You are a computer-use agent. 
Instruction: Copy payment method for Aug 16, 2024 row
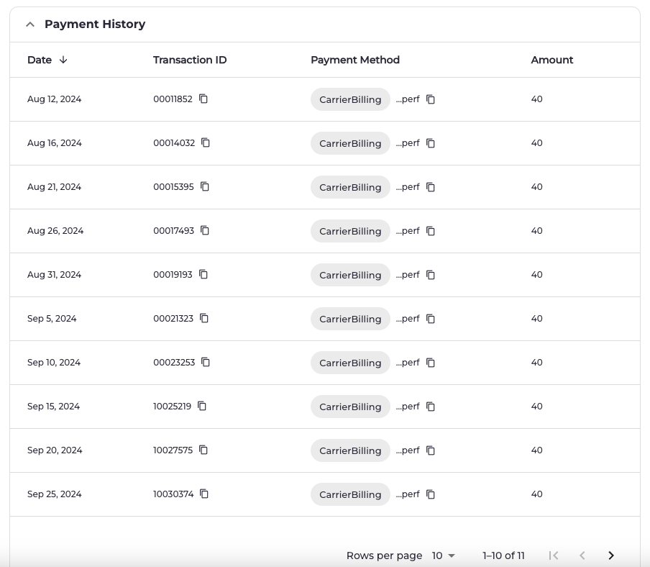coord(431,143)
